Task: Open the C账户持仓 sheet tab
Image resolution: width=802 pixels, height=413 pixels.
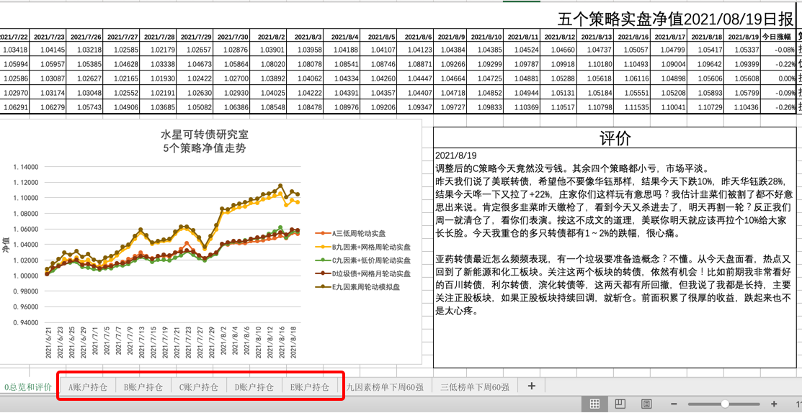Action: pos(199,387)
